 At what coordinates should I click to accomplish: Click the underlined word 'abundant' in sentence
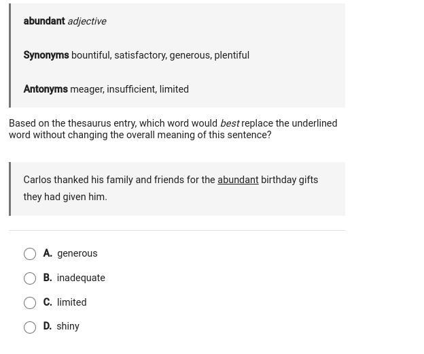pos(238,180)
